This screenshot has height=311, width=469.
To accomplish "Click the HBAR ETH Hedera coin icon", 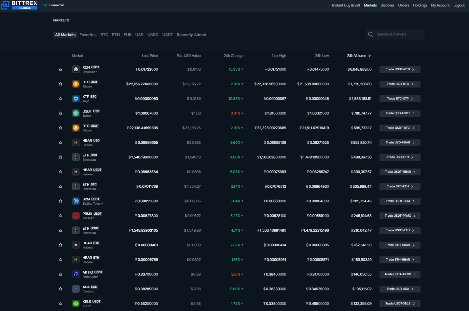I will tap(76, 260).
